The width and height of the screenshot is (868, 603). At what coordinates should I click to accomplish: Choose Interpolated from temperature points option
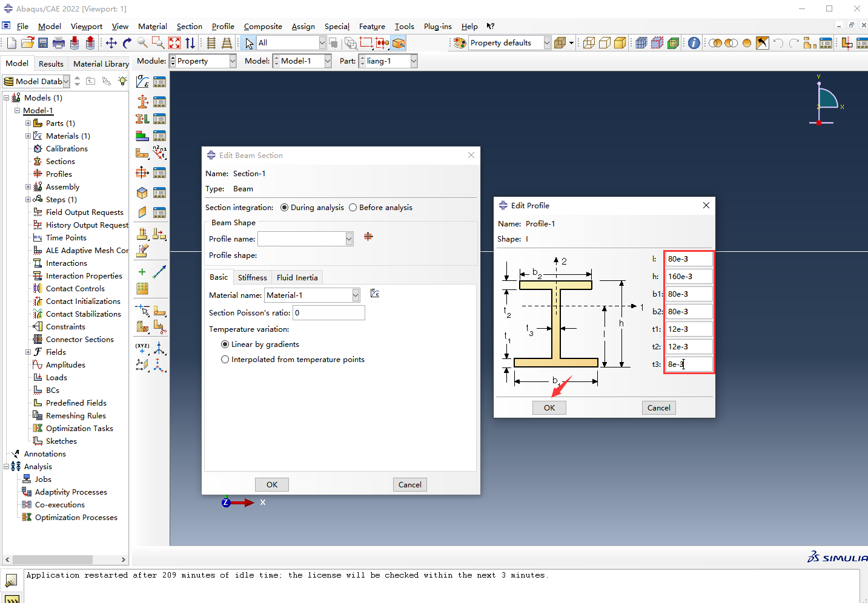225,360
